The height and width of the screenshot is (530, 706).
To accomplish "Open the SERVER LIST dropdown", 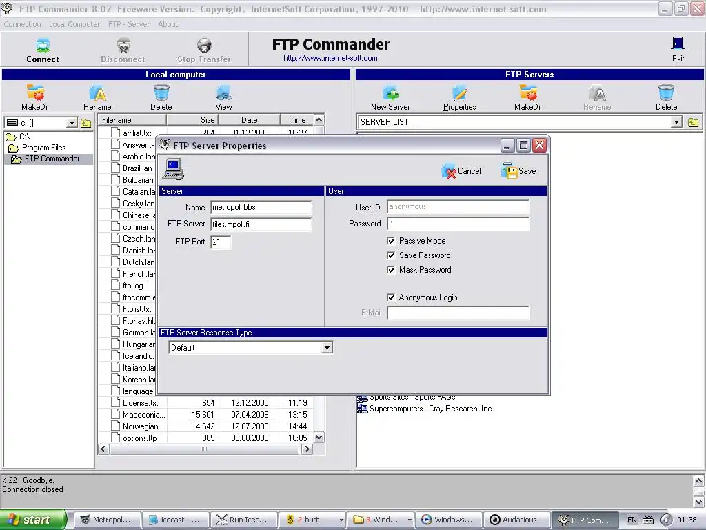I will [x=676, y=122].
